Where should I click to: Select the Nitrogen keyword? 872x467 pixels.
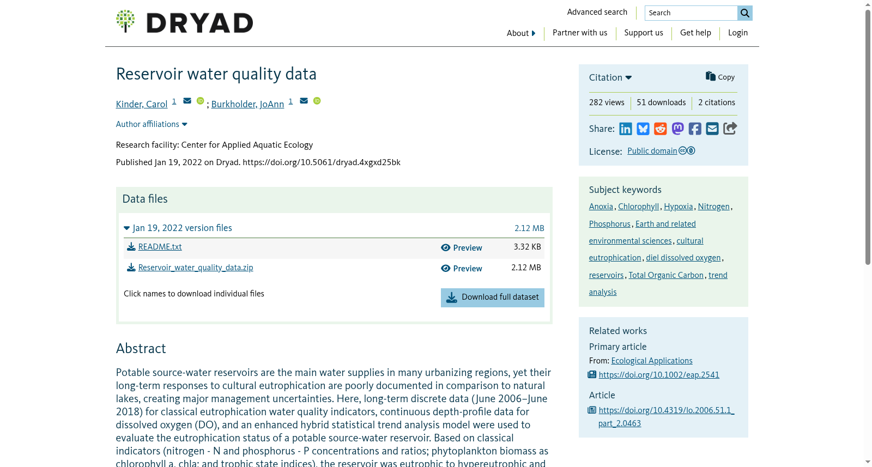tap(714, 207)
